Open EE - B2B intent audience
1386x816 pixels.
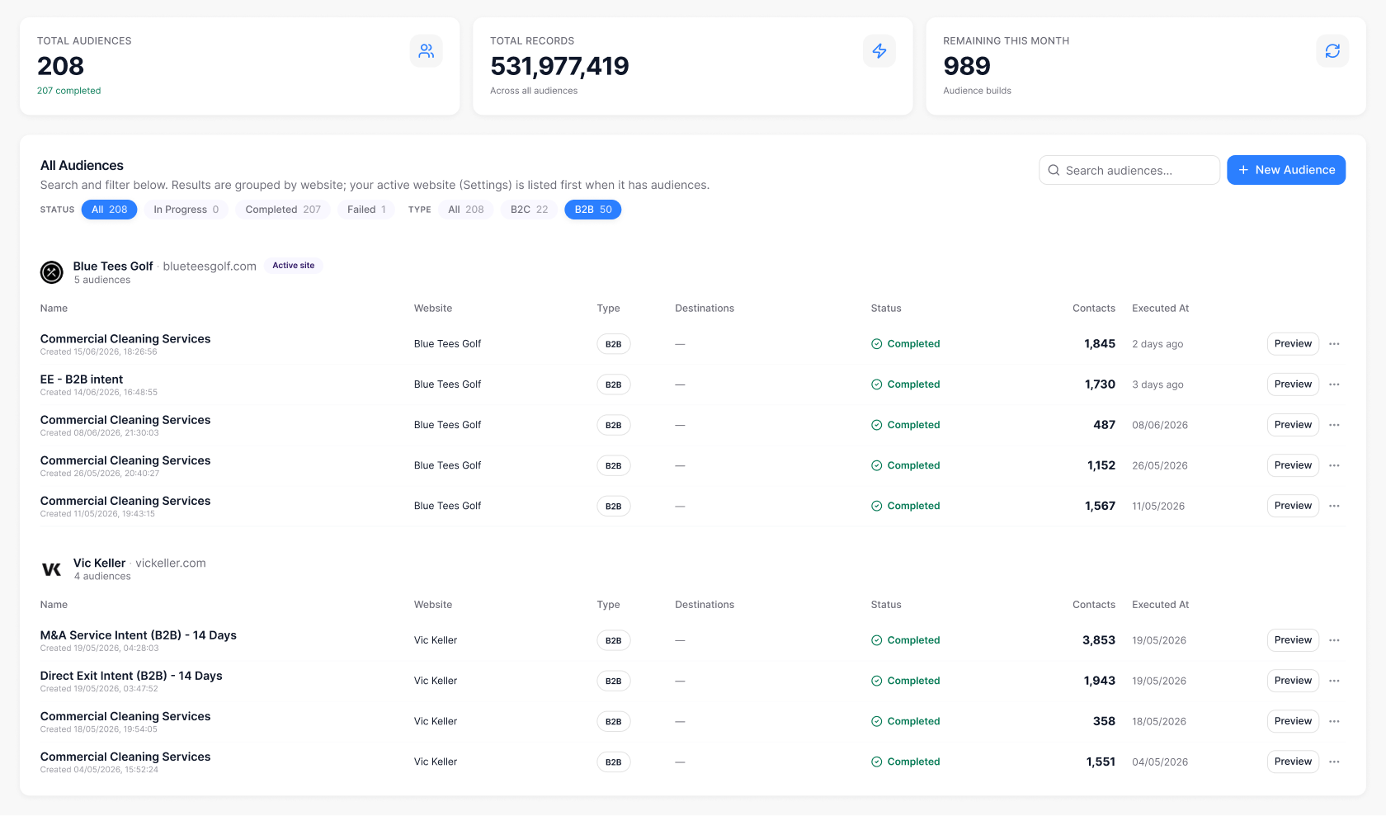coord(82,380)
